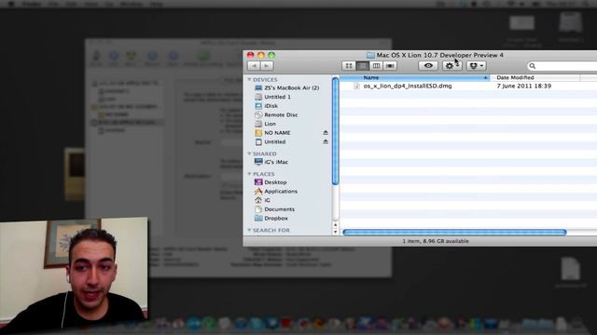597x335 pixels.
Task: Click the proxy folder icon in title bar
Action: click(x=370, y=56)
